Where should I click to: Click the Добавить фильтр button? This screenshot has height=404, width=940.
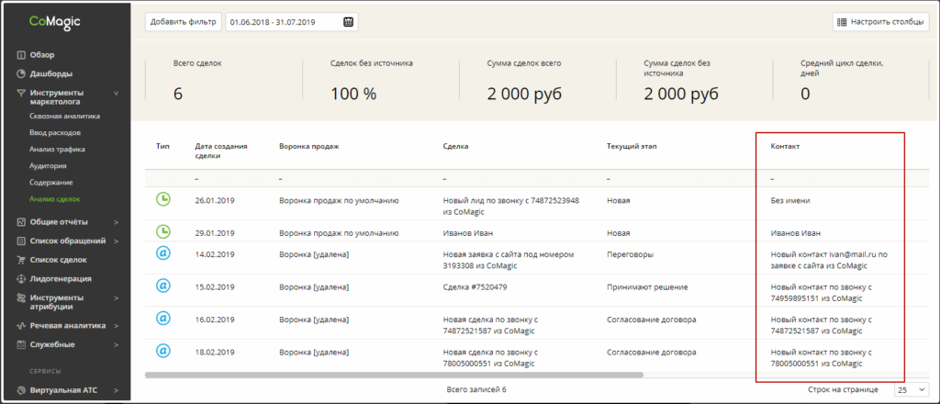(182, 21)
